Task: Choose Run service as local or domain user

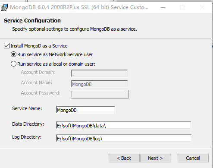Action: (x=13, y=64)
